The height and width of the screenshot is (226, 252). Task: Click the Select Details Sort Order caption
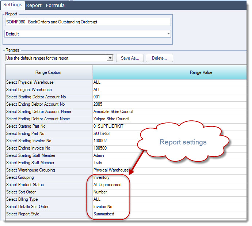[x=49, y=207]
